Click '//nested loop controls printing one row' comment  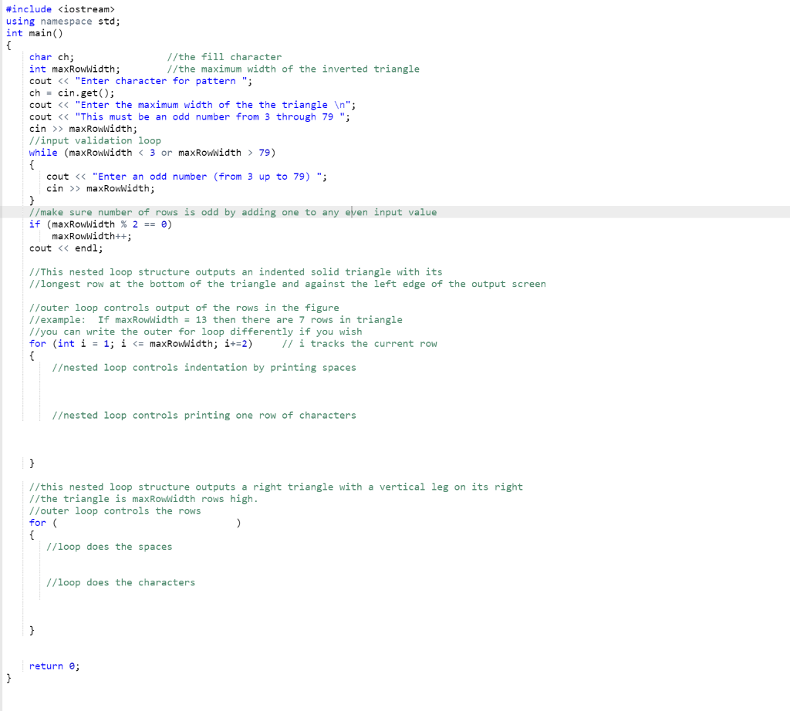(204, 416)
